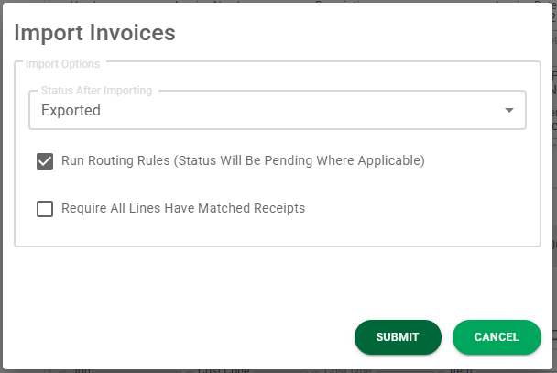Viewport: 557px width, 373px height.
Task: Click the Status After Importing dropdown arrow
Action: (x=509, y=111)
